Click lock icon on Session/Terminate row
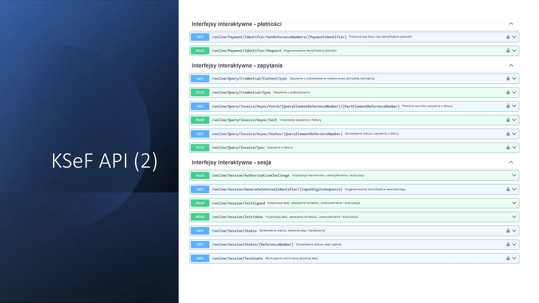 (x=508, y=258)
